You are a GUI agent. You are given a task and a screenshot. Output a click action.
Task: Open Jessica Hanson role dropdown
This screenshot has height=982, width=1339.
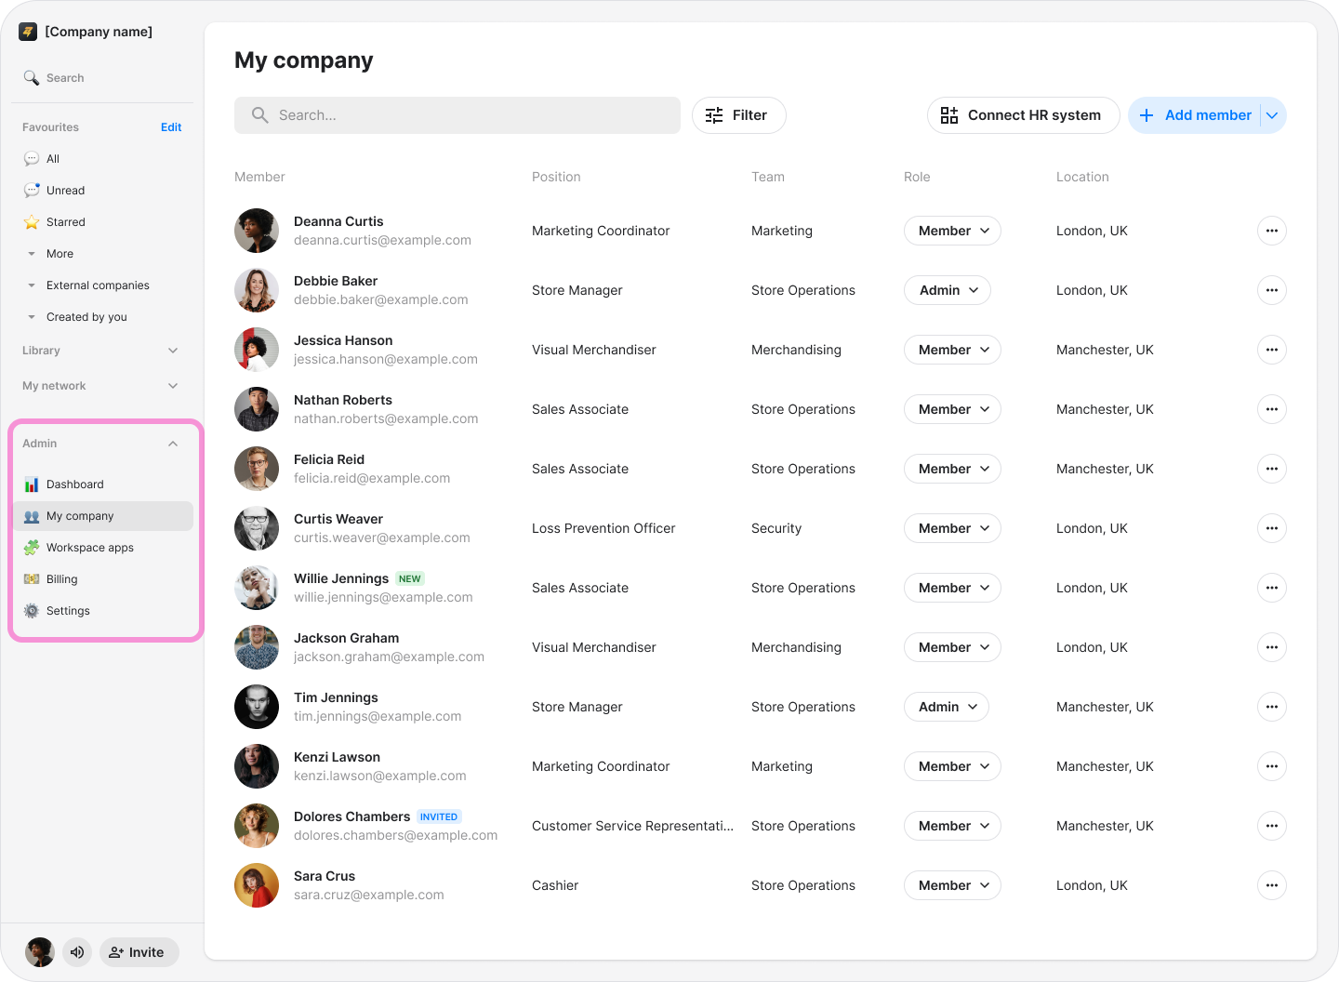pyautogui.click(x=952, y=350)
